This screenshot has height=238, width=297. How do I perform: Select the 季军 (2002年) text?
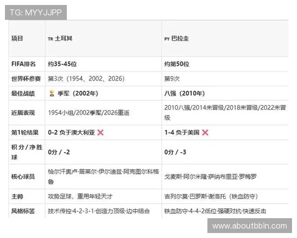[78, 93]
